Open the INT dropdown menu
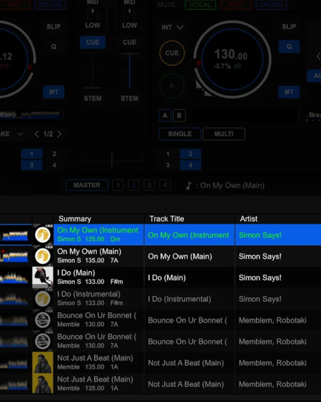 click(172, 28)
